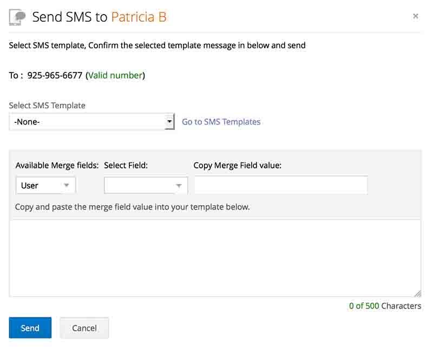Click the phone number 925-965-6677
This screenshot has height=347, width=433.
pos(55,75)
